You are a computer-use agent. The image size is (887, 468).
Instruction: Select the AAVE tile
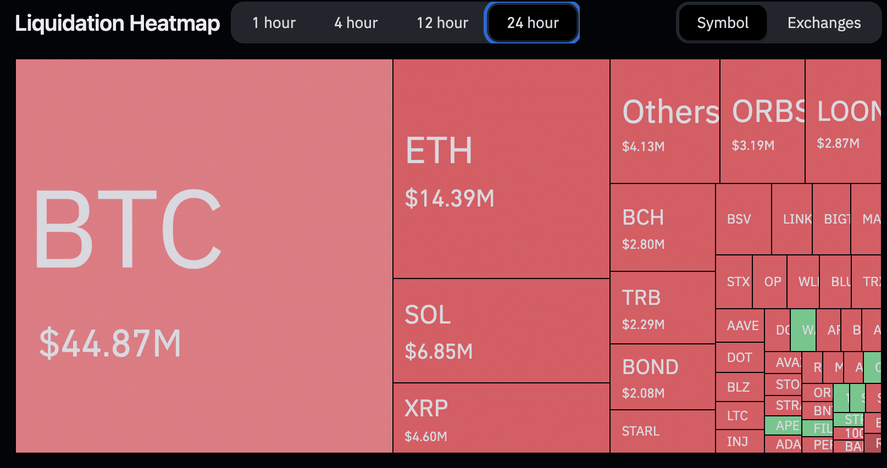coord(740,326)
